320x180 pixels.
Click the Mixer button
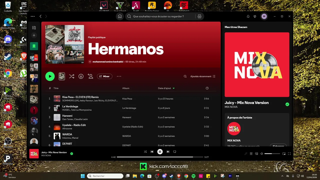click(104, 76)
